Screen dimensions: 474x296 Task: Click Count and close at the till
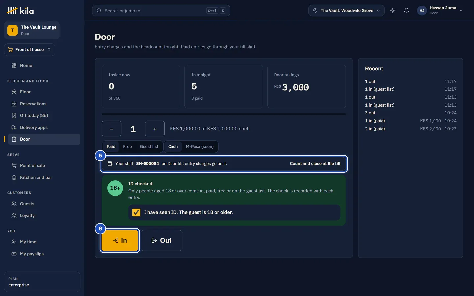click(x=315, y=164)
